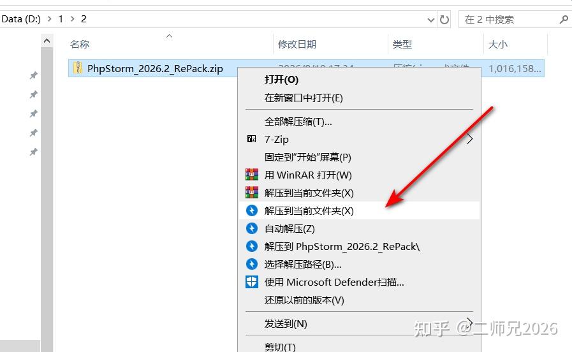
Task: Open address bar history dropdown
Action: point(431,20)
